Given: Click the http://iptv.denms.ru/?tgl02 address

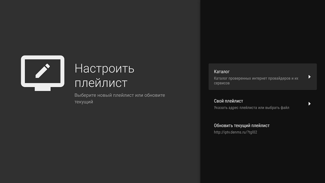Looking at the screenshot, I should pos(235,132).
